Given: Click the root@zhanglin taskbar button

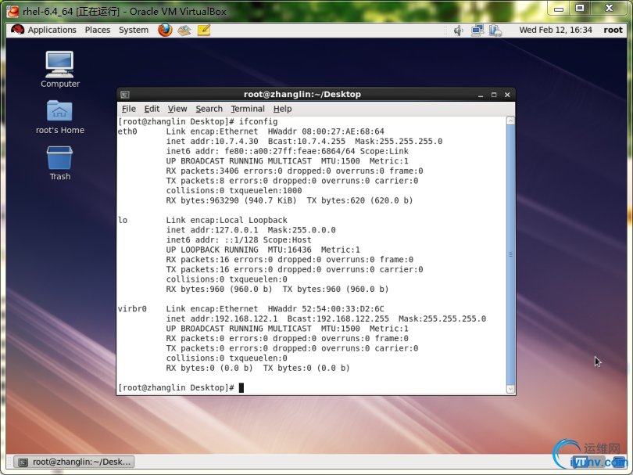Looking at the screenshot, I should (x=74, y=462).
